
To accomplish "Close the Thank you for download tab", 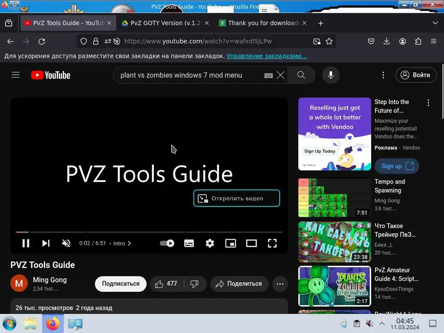I will pyautogui.click(x=304, y=23).
